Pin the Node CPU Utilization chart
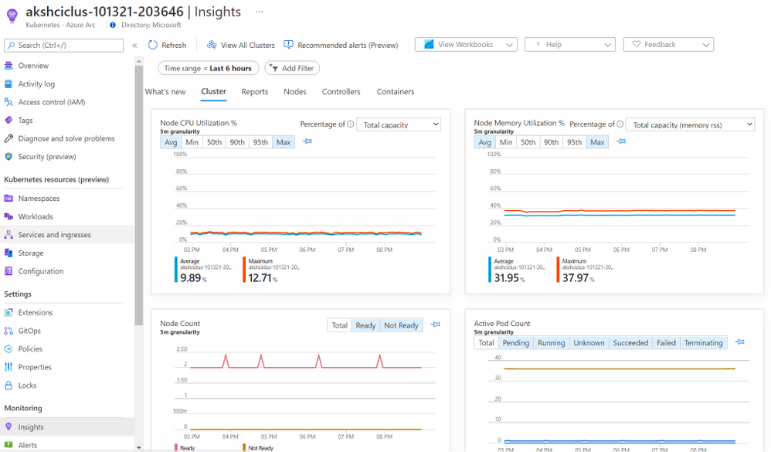Image resolution: width=771 pixels, height=452 pixels. (307, 141)
